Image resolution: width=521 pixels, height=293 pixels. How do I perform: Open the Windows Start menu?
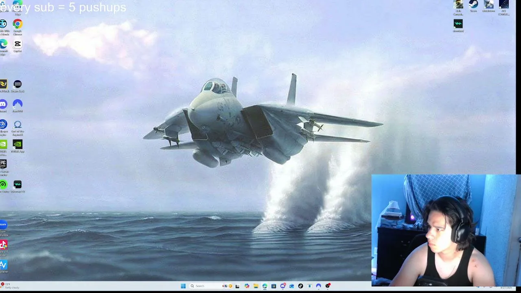183,286
